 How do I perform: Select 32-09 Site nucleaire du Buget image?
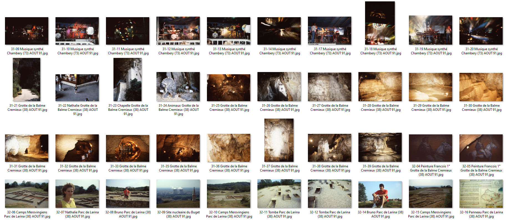coord(178,194)
